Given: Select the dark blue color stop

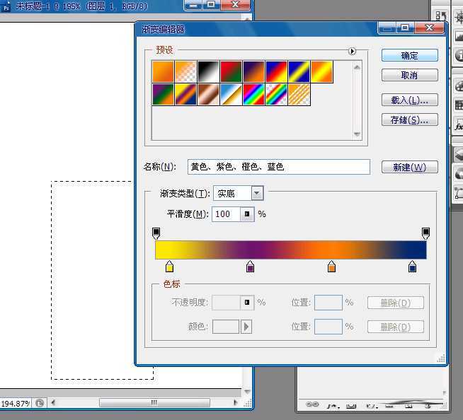Looking at the screenshot, I should point(413,267).
